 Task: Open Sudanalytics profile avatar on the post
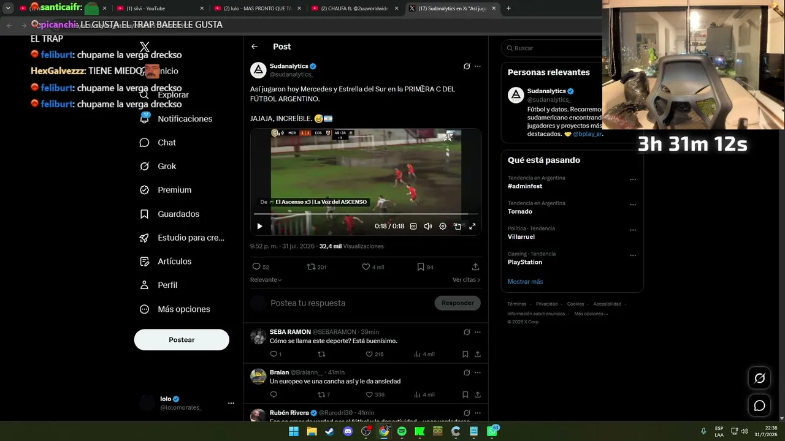[258, 70]
